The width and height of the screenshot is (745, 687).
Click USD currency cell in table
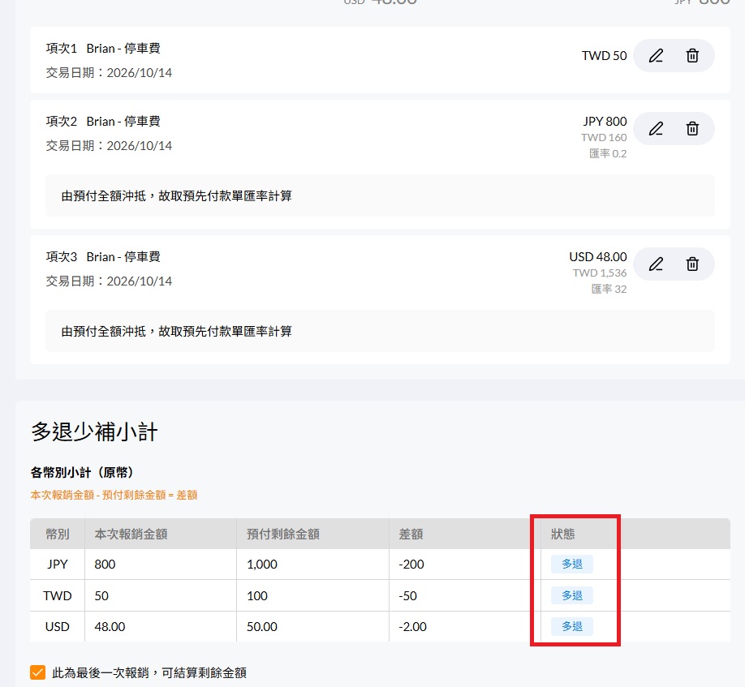(58, 627)
